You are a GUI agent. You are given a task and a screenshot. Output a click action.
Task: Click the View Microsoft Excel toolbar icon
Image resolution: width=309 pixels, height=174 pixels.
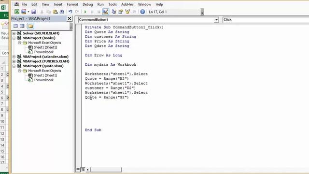point(17,12)
